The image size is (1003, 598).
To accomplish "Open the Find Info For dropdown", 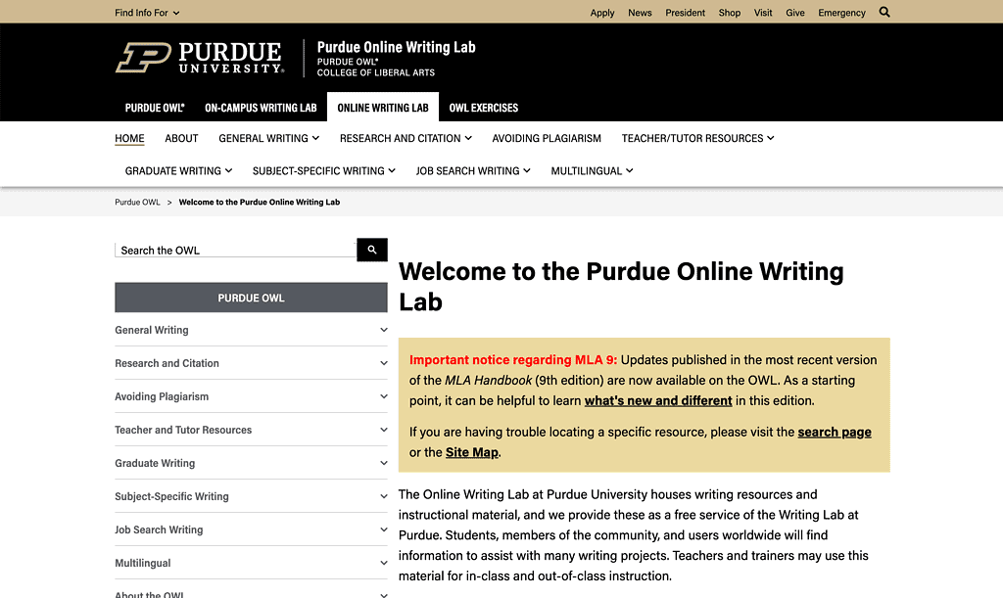I will (147, 13).
